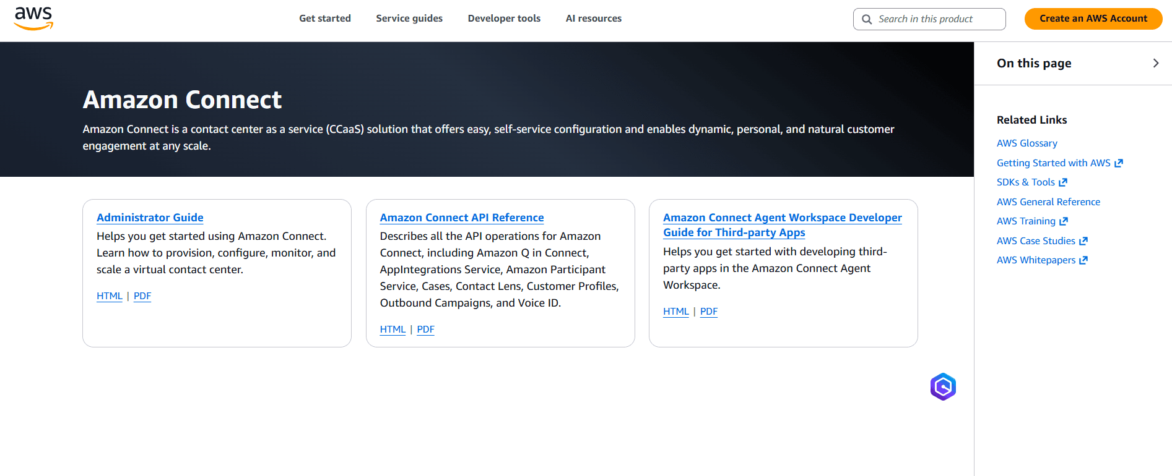This screenshot has height=476, width=1172.
Task: Open the Get started menu
Action: [325, 19]
